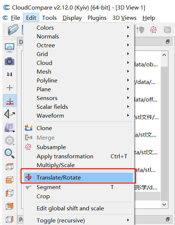Open the Display menu
Screen dimensions: 175x225
click(x=72, y=18)
